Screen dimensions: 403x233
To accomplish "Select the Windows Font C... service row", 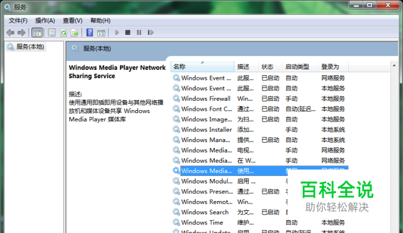I will [260, 109].
